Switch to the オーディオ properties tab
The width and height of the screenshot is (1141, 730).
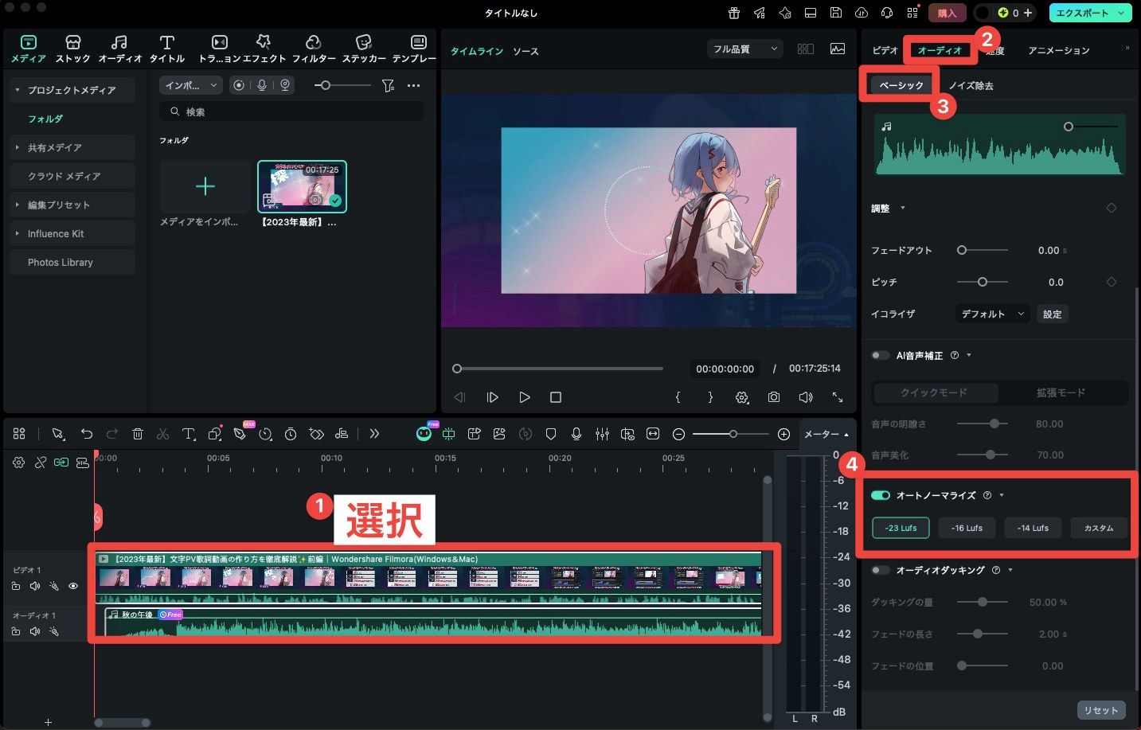(940, 50)
